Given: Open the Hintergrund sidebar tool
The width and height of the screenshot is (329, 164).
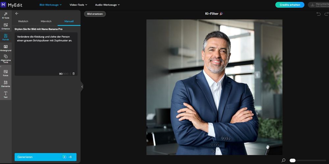Looking at the screenshot, I should [x=6, y=48].
